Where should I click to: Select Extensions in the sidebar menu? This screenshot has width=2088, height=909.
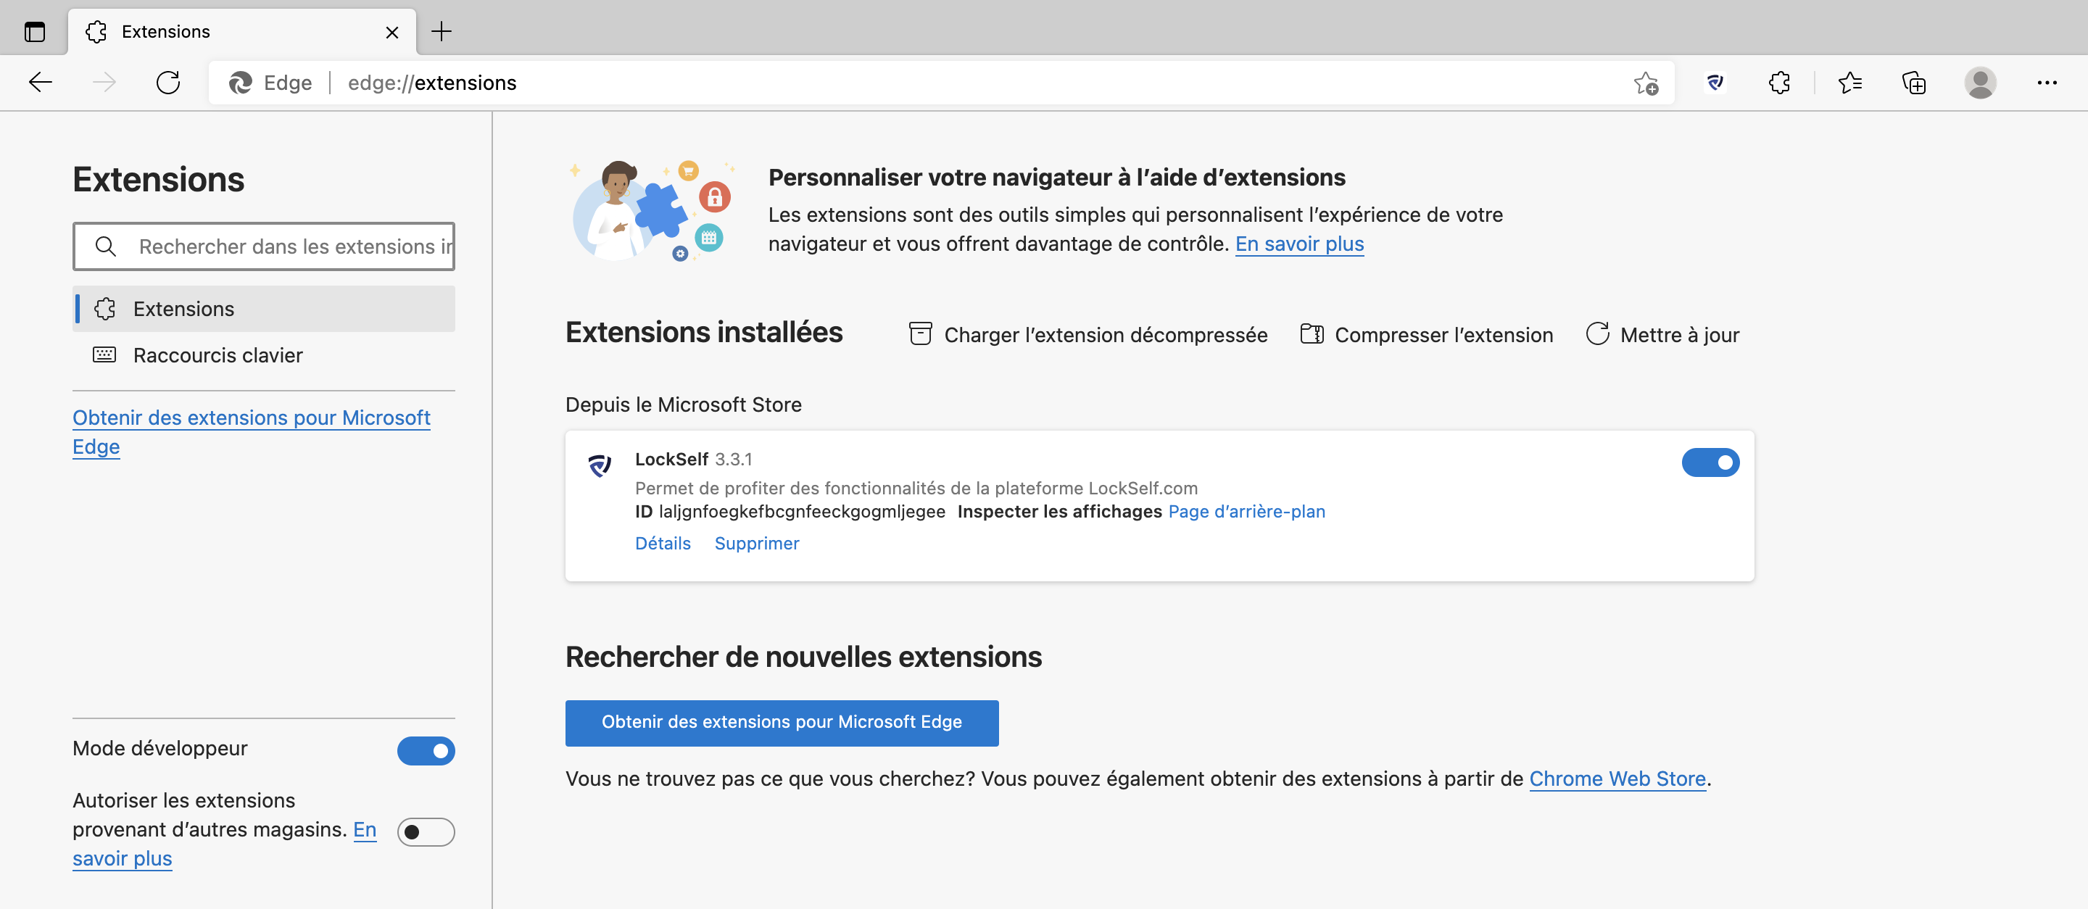pyautogui.click(x=263, y=309)
